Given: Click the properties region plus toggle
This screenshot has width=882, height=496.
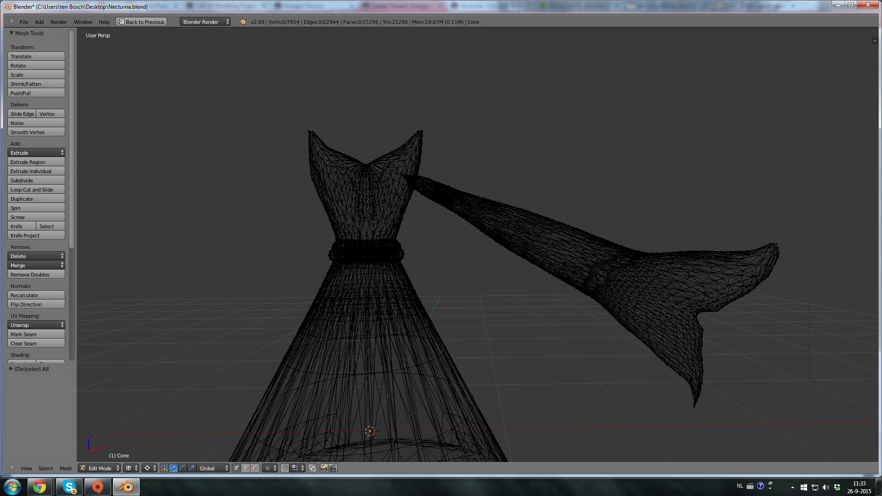Looking at the screenshot, I should (x=875, y=41).
